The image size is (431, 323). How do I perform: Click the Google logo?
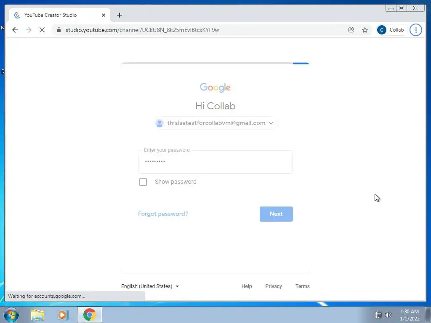pos(215,87)
